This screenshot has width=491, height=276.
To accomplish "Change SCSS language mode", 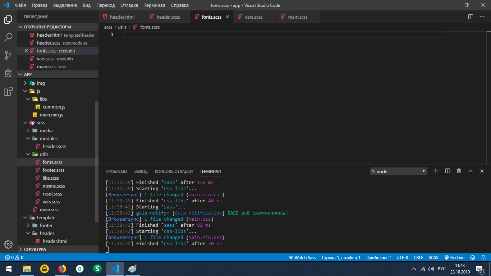I will [433, 257].
